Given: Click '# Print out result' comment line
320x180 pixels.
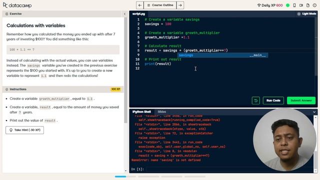Looking at the screenshot, I should tap(163, 59).
